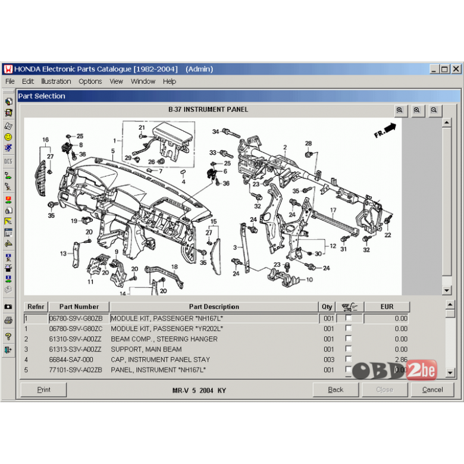Click the yellow airplane-shaped icon
464x464 pixels.
point(8,244)
